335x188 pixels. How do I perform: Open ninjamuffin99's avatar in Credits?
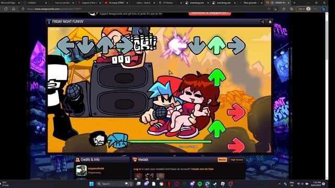pos(82,170)
